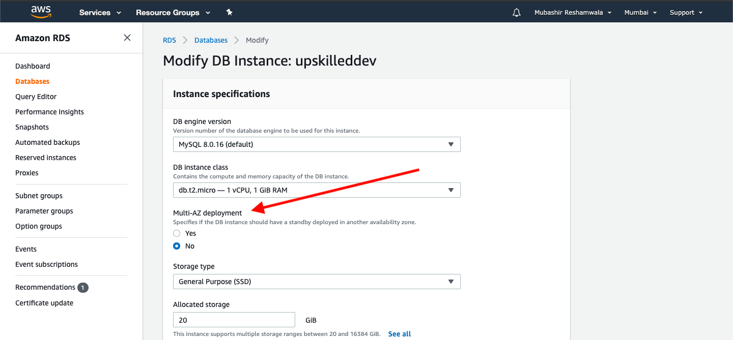Open the Storage type dropdown
This screenshot has width=733, height=340.
pyautogui.click(x=317, y=282)
